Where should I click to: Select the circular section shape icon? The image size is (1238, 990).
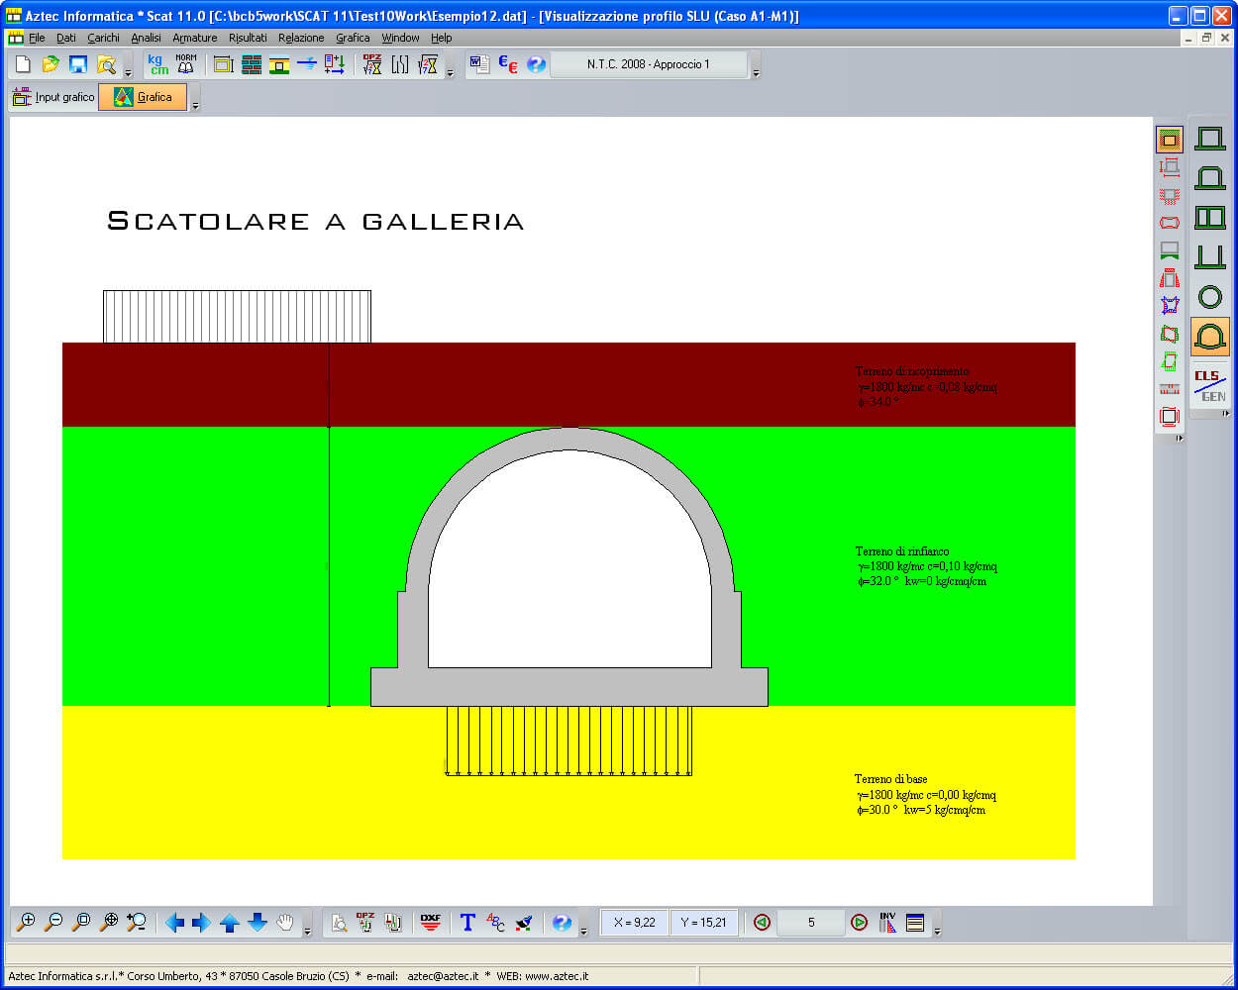point(1209,297)
